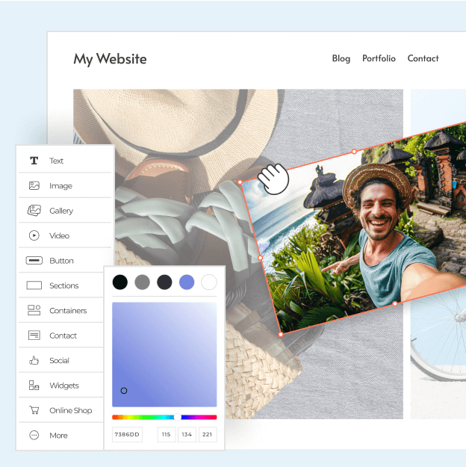Click the Video play icon

point(34,235)
